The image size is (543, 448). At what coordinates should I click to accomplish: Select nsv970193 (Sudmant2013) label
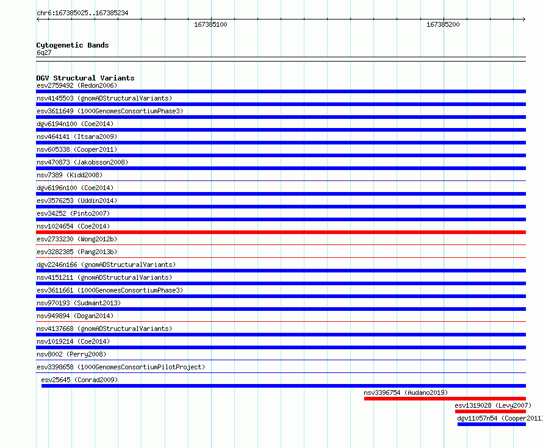coord(79,303)
